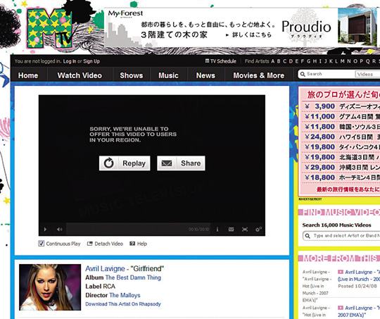Click Detach Video link
380x319 pixels.
[x=108, y=244]
